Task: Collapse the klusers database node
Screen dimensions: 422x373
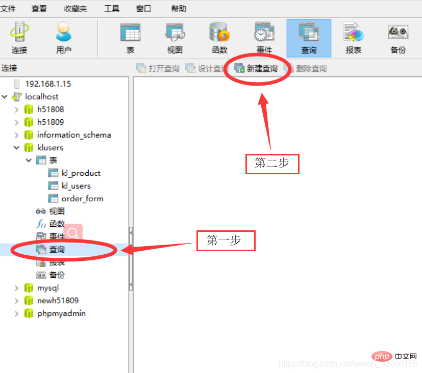Action: pyautogui.click(x=16, y=148)
